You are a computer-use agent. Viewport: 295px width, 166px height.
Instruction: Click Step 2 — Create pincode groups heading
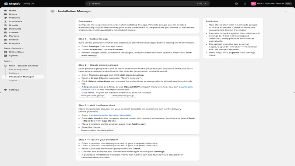(98, 65)
